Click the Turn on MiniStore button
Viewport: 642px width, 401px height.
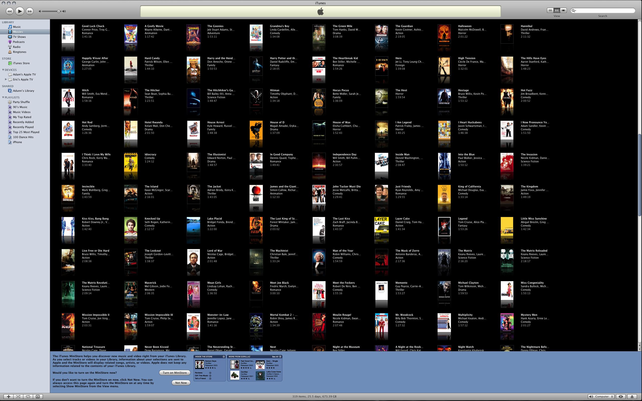[175, 373]
